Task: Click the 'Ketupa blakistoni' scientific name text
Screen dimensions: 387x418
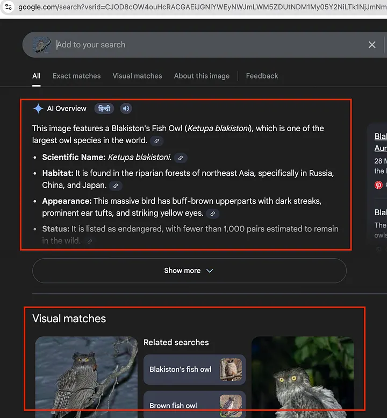Action: pos(139,157)
